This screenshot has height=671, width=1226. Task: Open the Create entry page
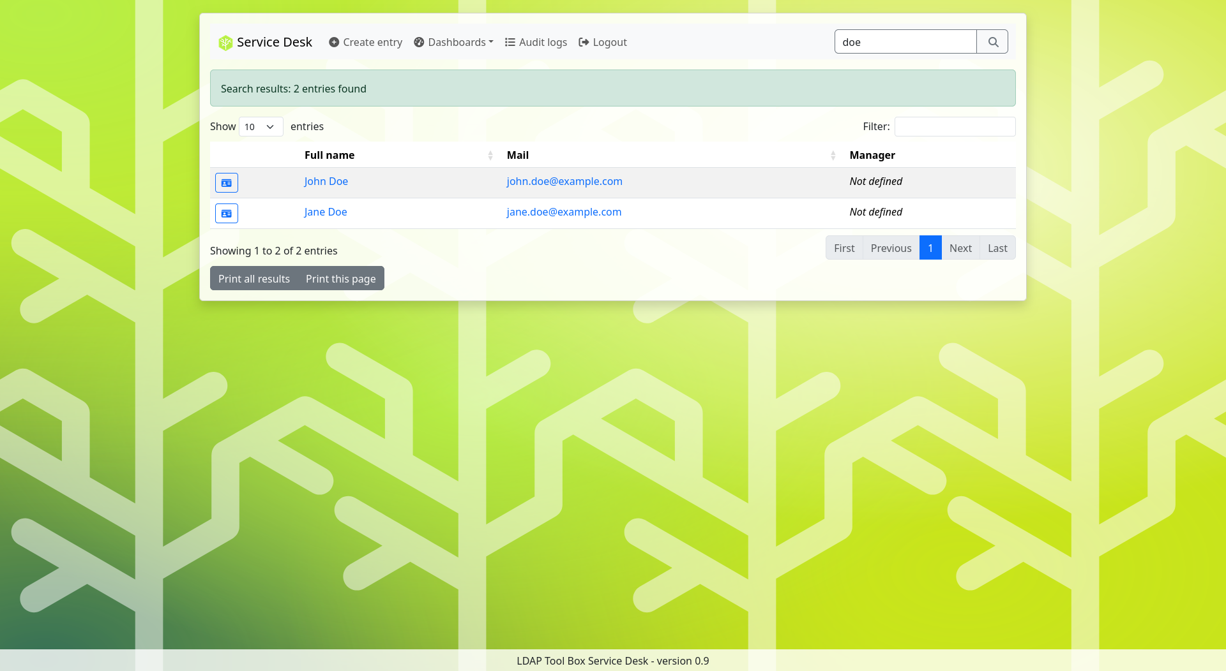pos(366,42)
